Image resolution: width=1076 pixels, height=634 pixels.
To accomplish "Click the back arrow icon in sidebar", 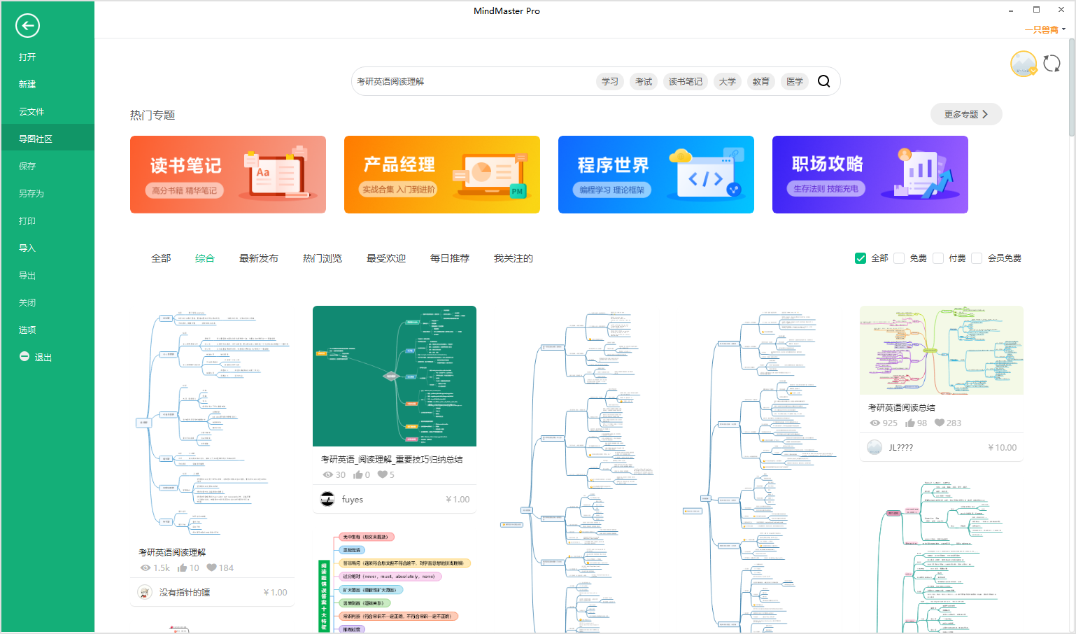I will [x=27, y=26].
